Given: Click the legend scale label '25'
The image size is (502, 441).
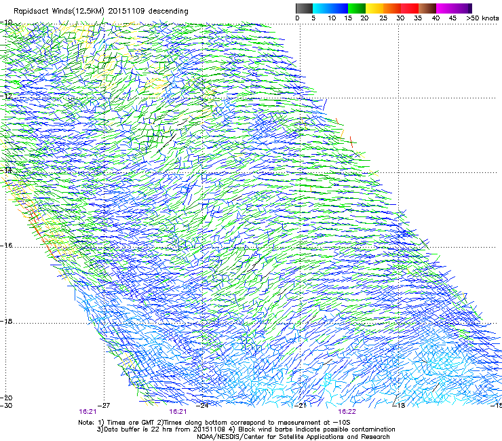Looking at the screenshot, I should point(383,18).
